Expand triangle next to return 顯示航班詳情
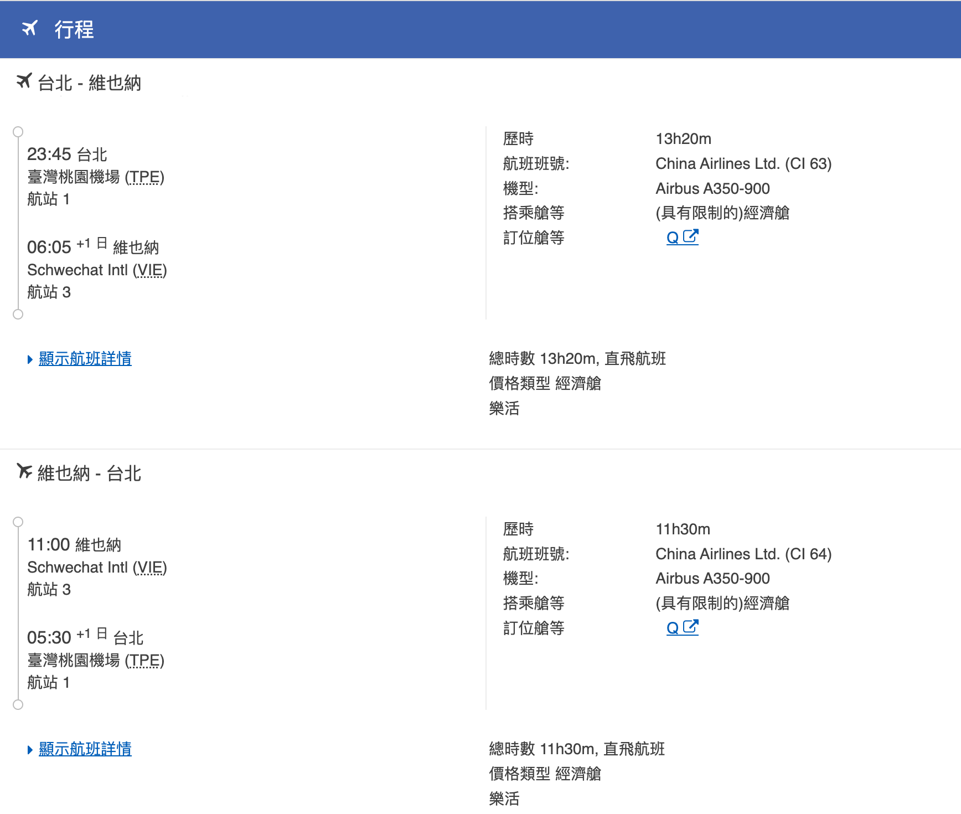 [x=30, y=750]
